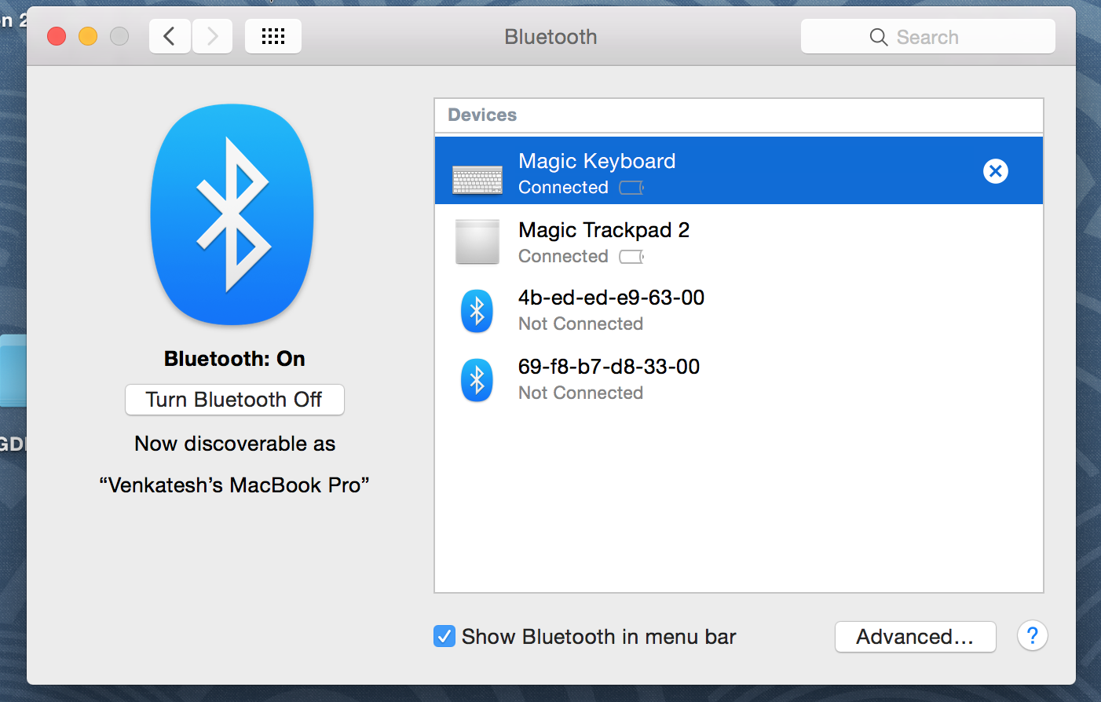Screen dimensions: 1101x702
Task: Click the large Bluetooth logo icon
Action: click(232, 214)
